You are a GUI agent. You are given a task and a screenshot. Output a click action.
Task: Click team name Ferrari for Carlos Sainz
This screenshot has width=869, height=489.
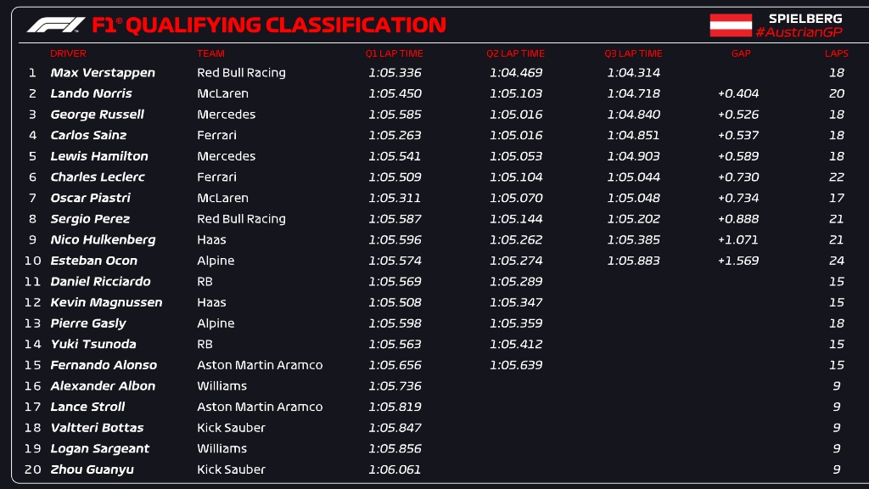coord(216,135)
